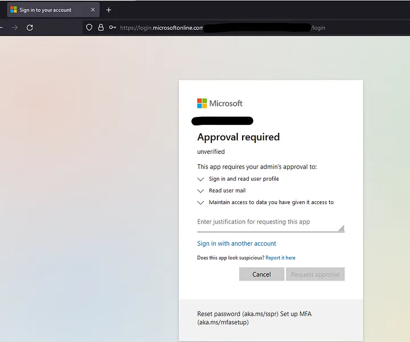Open tracking protection shield icon

pyautogui.click(x=89, y=27)
